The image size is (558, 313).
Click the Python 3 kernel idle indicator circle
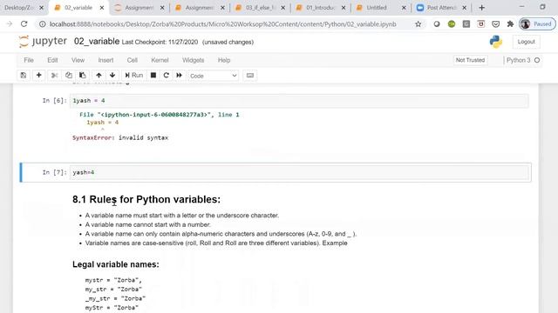click(x=537, y=60)
